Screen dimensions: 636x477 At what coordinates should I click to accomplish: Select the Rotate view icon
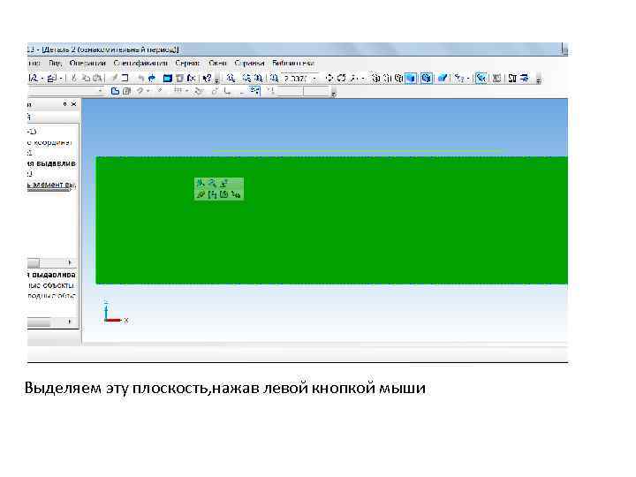(341, 78)
